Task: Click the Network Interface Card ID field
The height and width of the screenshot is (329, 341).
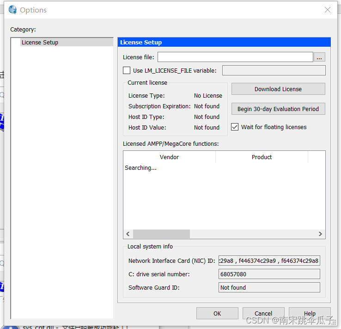Action: coord(269,261)
